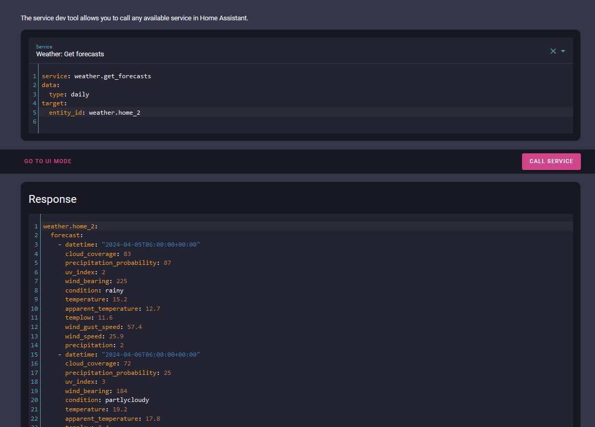Click the 'condition: rainy' response line
The width and height of the screenshot is (595, 427).
click(x=94, y=290)
